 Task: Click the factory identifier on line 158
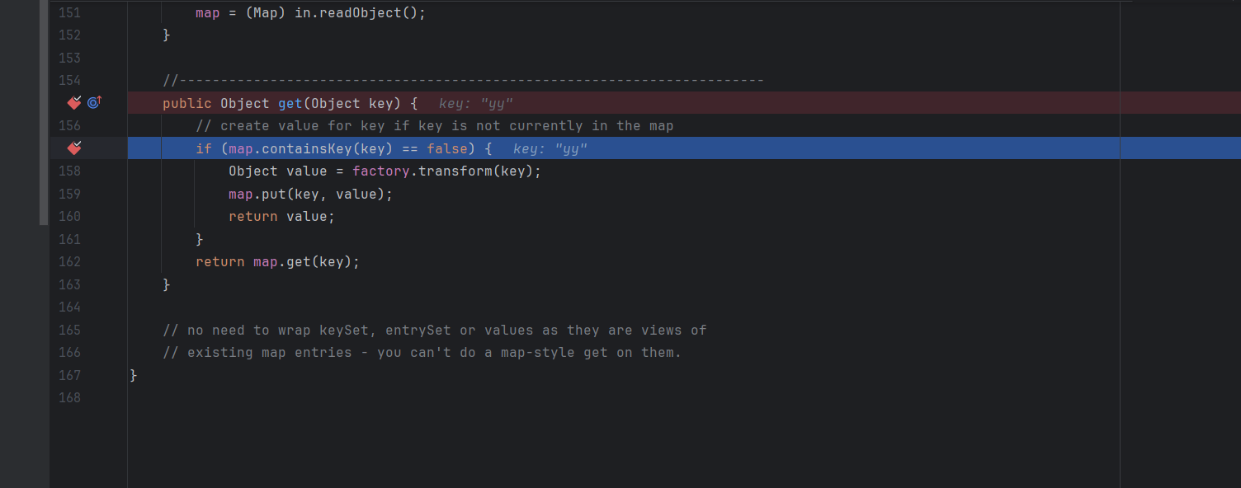pos(381,171)
